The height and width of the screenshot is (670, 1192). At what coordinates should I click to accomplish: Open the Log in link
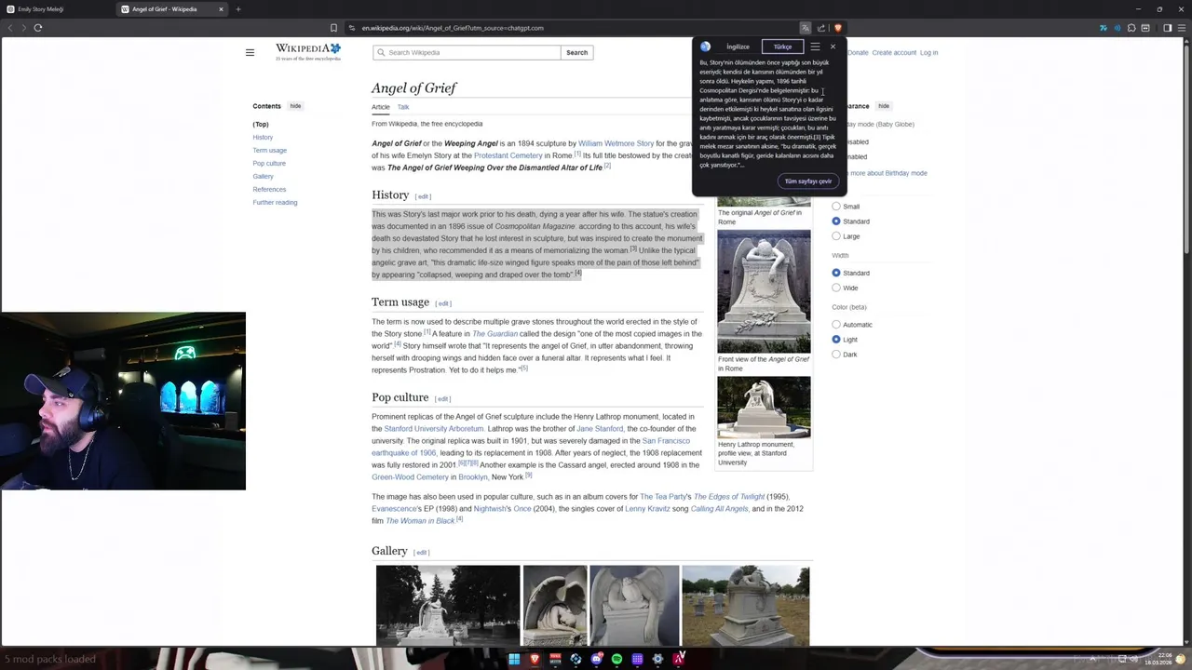click(x=928, y=53)
